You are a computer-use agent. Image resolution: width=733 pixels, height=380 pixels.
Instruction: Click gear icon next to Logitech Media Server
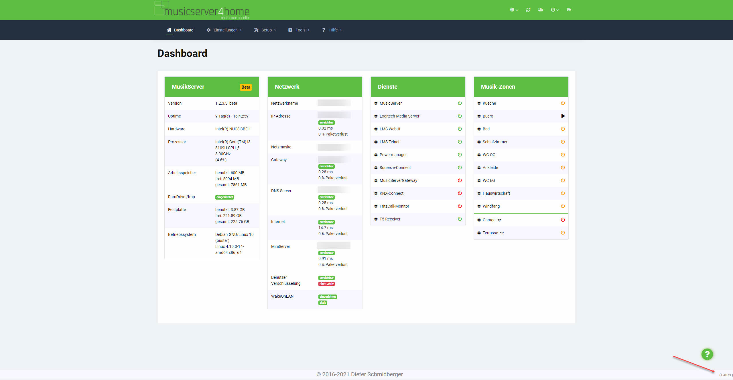tap(376, 116)
